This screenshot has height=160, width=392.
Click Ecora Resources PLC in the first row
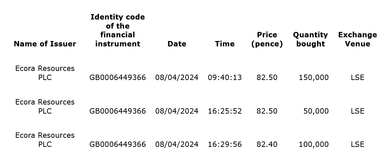pyautogui.click(x=45, y=73)
